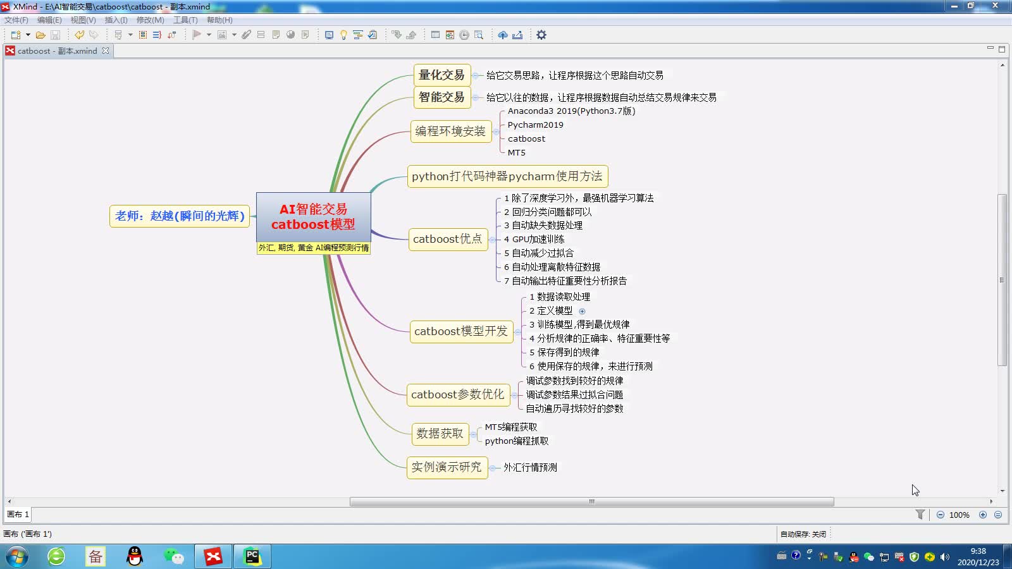
Task: Open the 编辑(E) menu
Action: pyautogui.click(x=49, y=20)
